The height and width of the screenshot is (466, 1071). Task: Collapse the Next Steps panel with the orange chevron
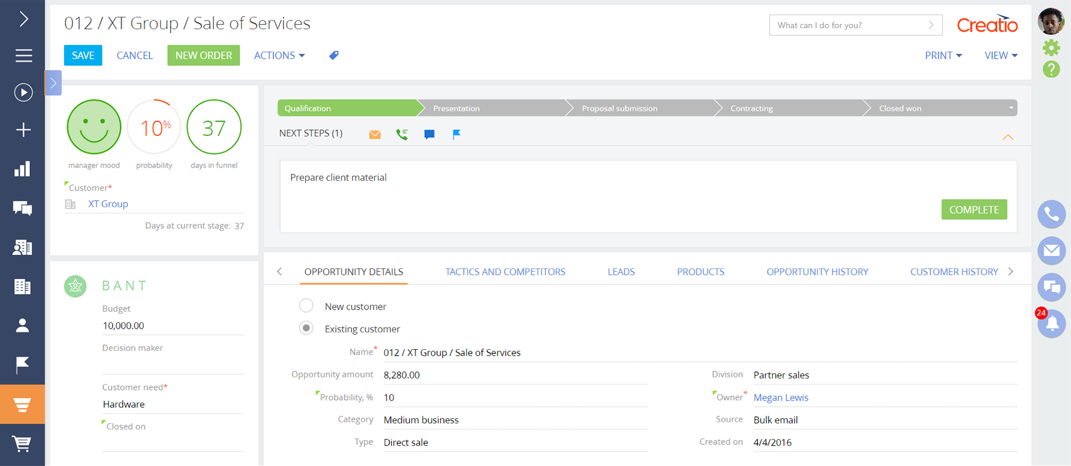[x=1007, y=137]
